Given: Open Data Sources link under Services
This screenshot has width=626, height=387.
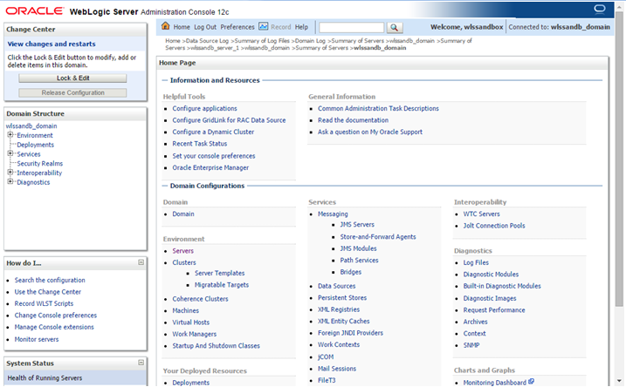Looking at the screenshot, I should tap(336, 286).
